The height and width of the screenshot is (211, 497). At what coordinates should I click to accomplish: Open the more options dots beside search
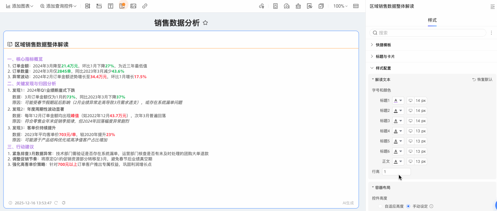[x=491, y=33]
